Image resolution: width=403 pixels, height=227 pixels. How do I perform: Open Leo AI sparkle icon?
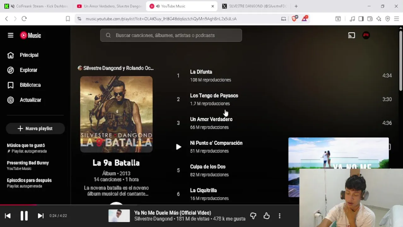click(379, 19)
